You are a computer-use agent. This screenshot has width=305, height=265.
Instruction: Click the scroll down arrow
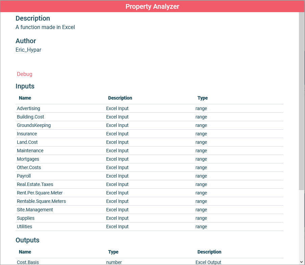point(302,262)
